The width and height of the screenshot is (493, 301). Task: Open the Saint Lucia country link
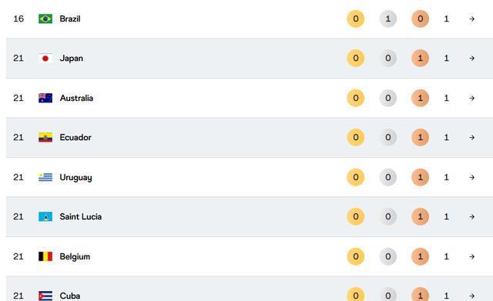pyautogui.click(x=80, y=217)
